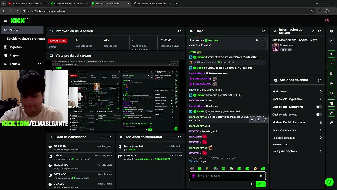Open the emoji picker in message box
The width and height of the screenshot is (337, 190).
coord(261,176)
